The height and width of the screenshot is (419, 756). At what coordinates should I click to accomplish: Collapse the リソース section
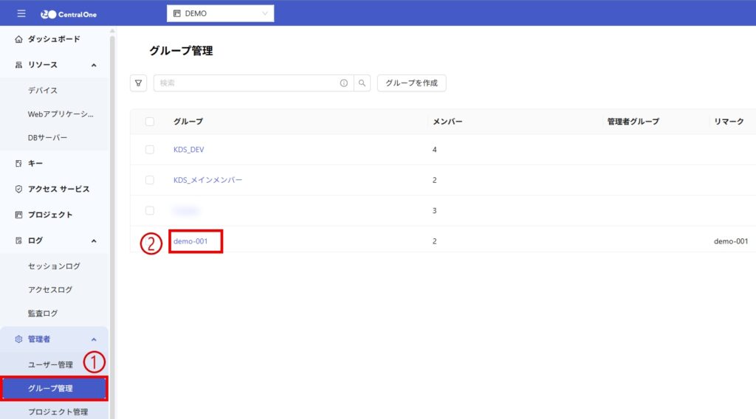tap(94, 65)
